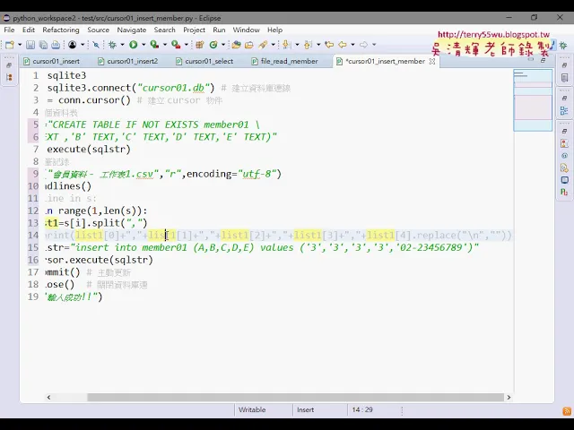Click the horizontal scrollbar thumb
Image resolution: width=574 pixels, height=430 pixels.
295,398
